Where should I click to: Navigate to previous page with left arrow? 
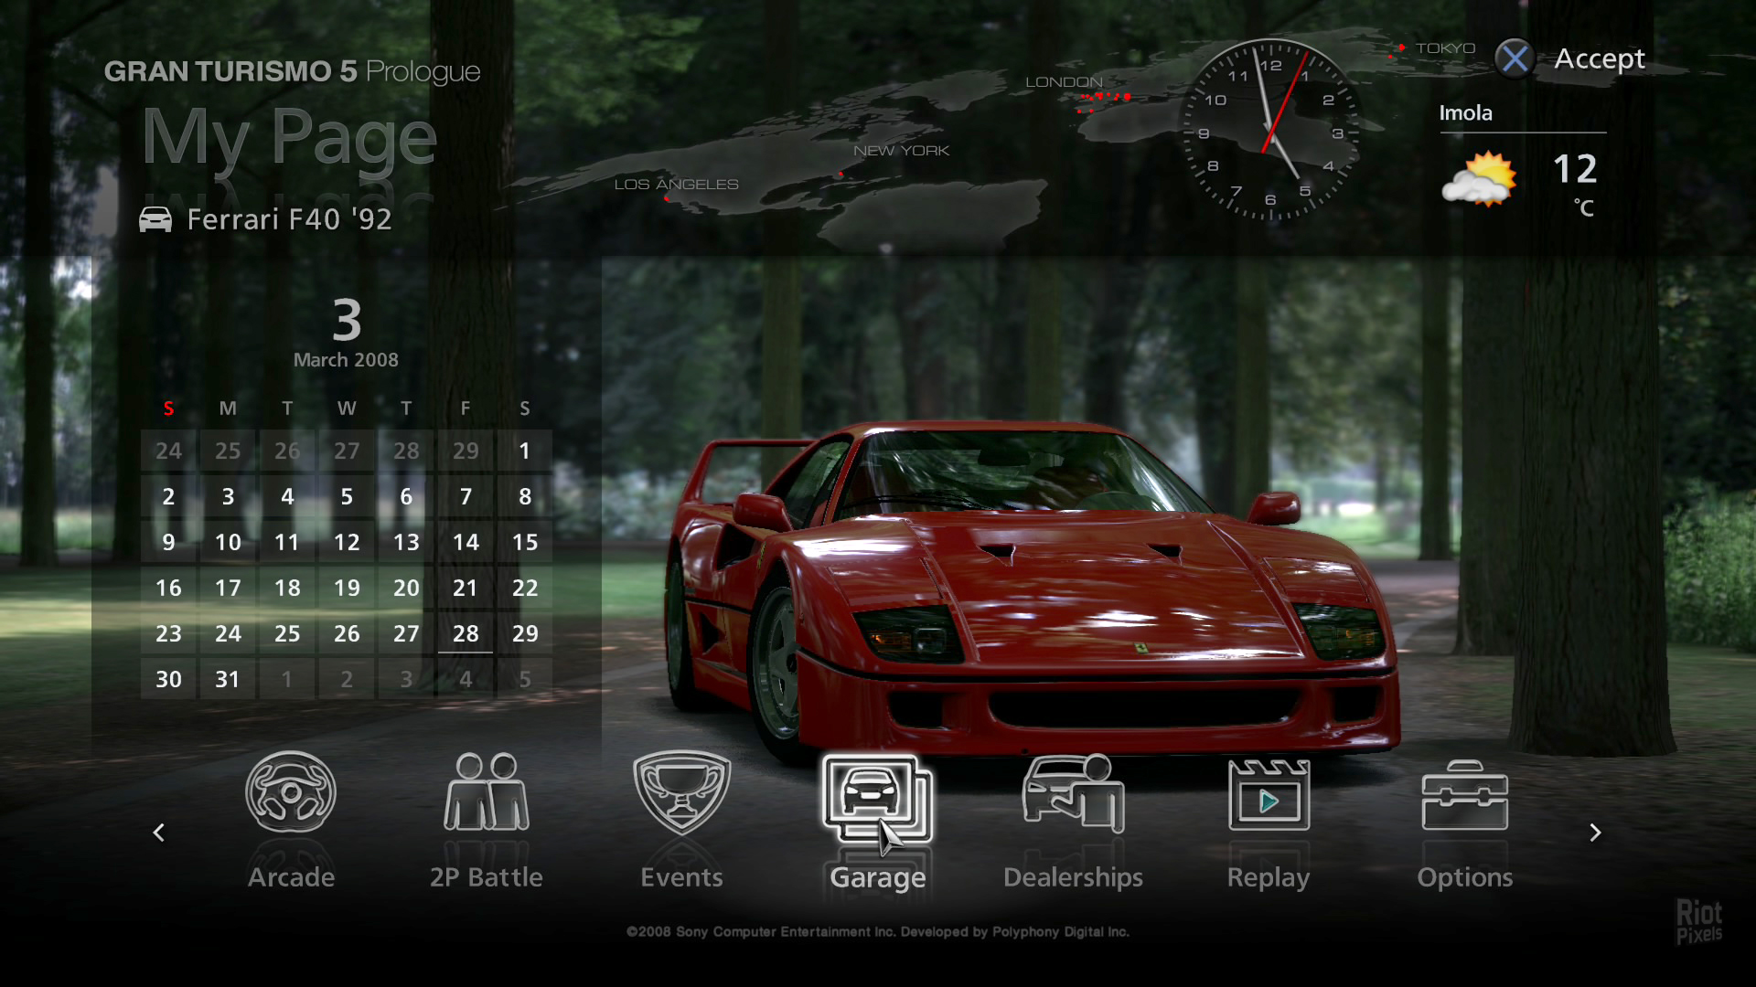click(158, 832)
